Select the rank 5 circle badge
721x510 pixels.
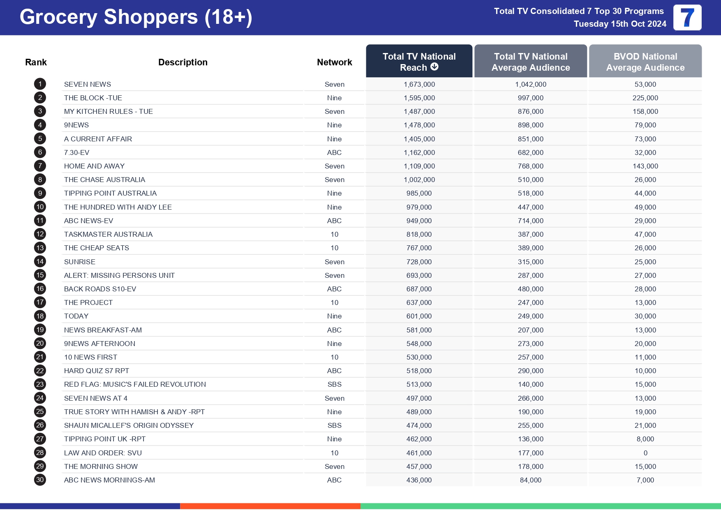point(40,139)
